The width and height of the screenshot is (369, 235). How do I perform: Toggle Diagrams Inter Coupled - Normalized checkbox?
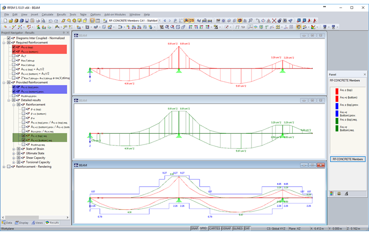pyautogui.click(x=9, y=38)
